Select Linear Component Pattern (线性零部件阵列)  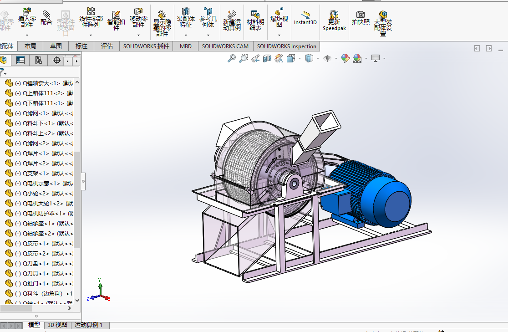coord(91,18)
